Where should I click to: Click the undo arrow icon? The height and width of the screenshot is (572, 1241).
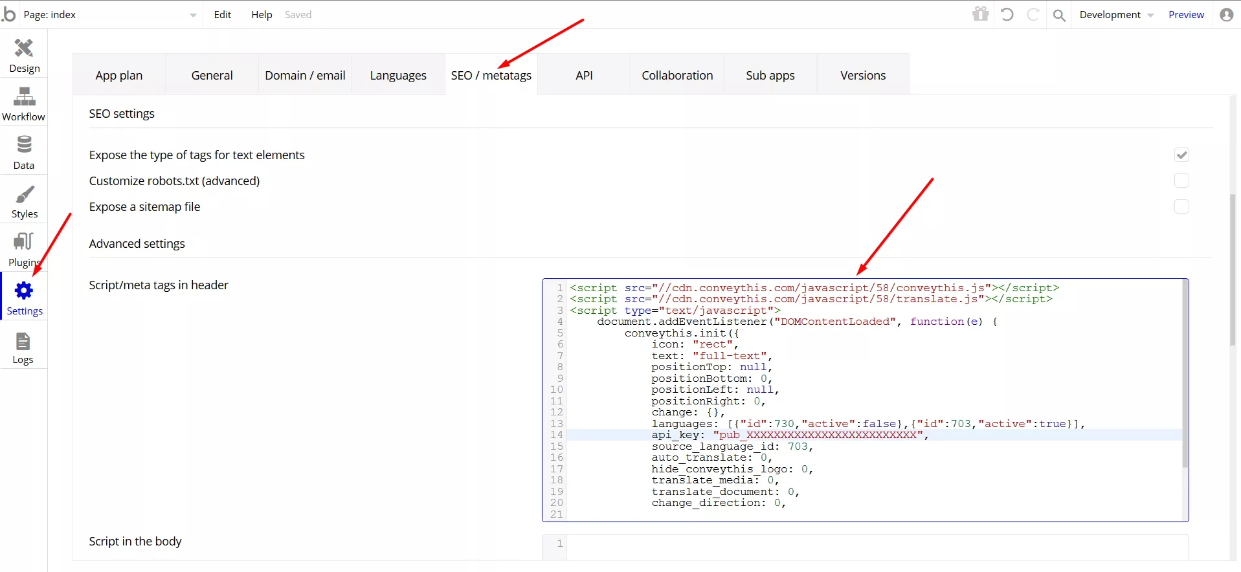[x=1007, y=14]
